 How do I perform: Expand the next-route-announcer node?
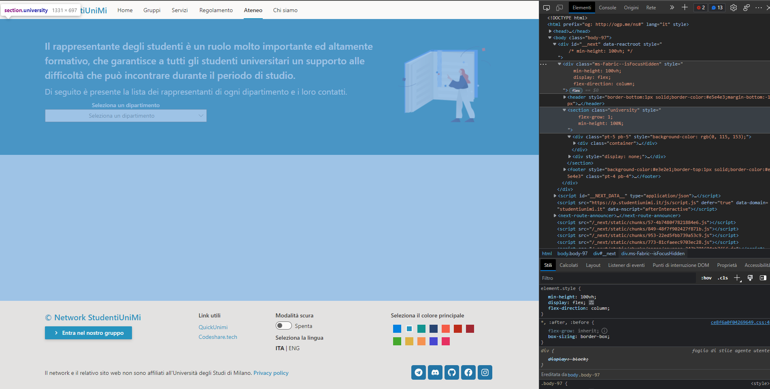555,216
